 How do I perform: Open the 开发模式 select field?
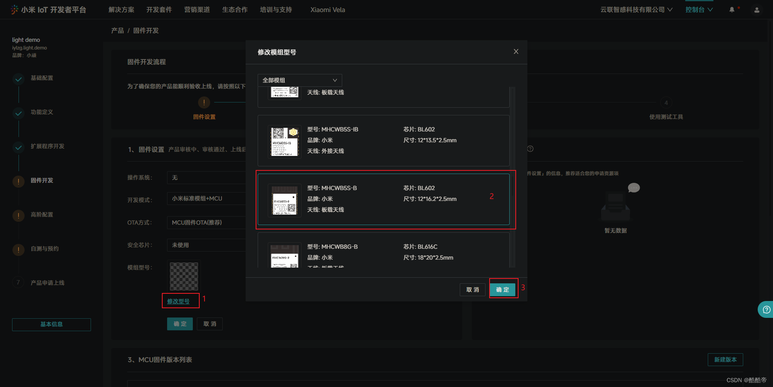click(x=206, y=199)
